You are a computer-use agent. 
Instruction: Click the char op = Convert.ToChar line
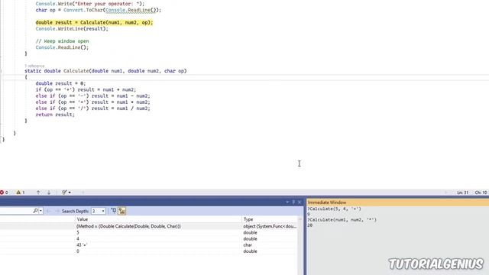99,10
